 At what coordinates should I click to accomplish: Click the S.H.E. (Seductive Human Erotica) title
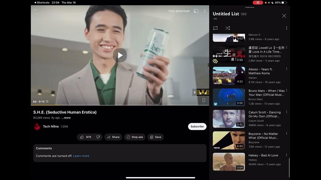(65, 112)
